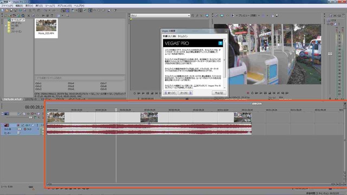
Task: Click the external monitor preview icon
Action: click(x=222, y=16)
